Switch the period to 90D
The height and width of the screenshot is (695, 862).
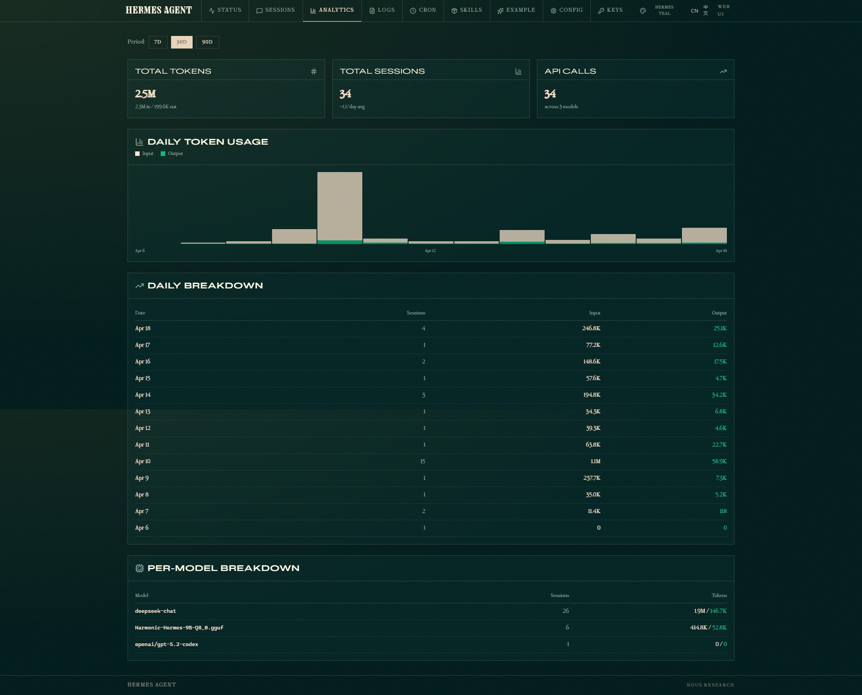[207, 42]
